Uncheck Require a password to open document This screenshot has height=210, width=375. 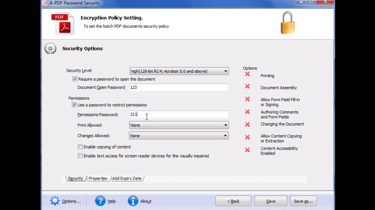point(75,79)
